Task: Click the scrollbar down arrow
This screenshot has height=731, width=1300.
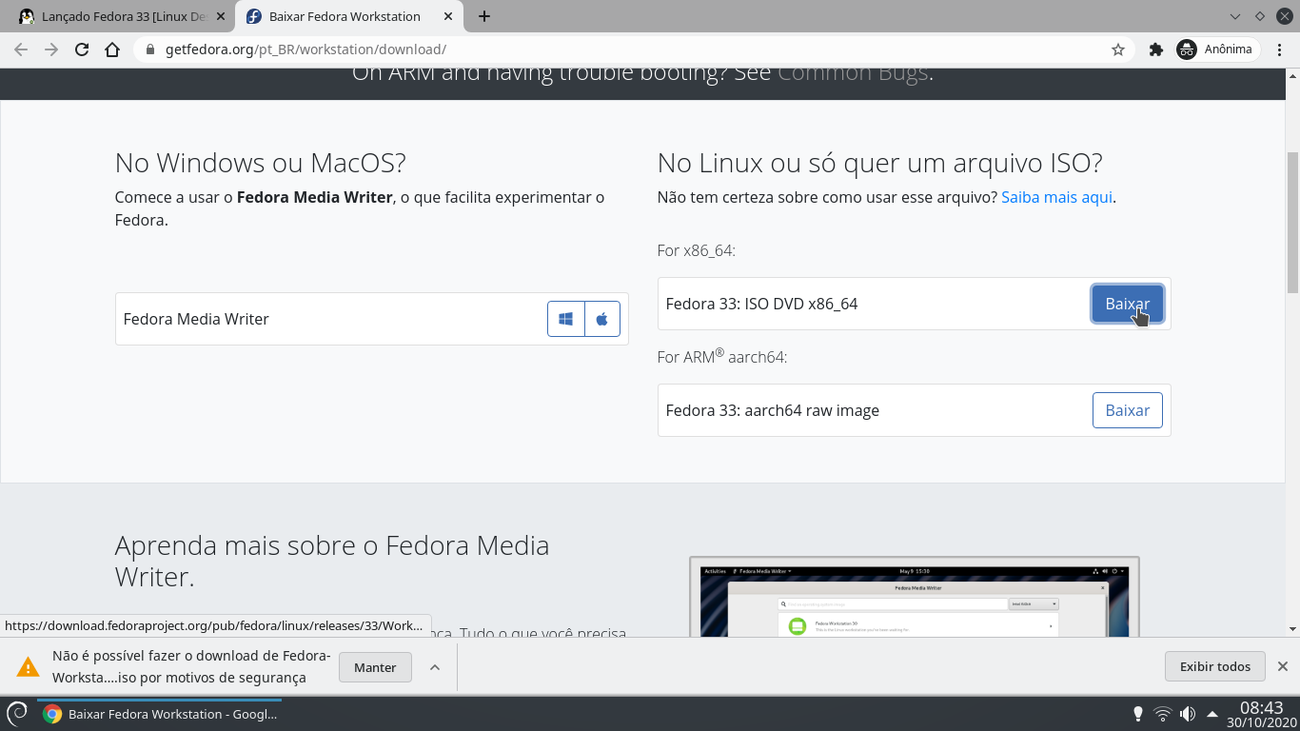Action: pos(1292,629)
